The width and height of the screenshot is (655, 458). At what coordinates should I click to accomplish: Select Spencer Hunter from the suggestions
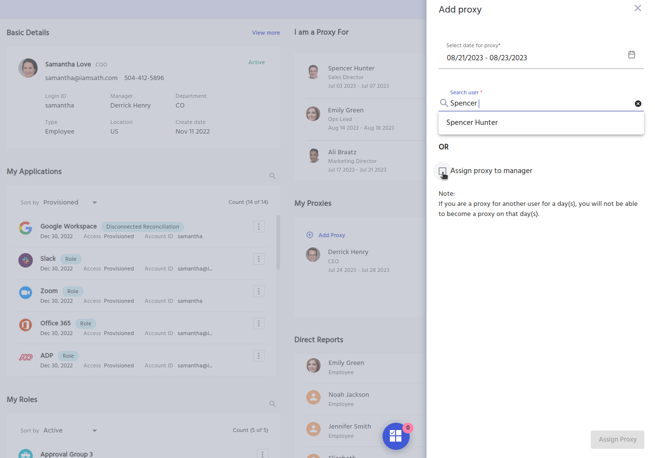point(472,122)
